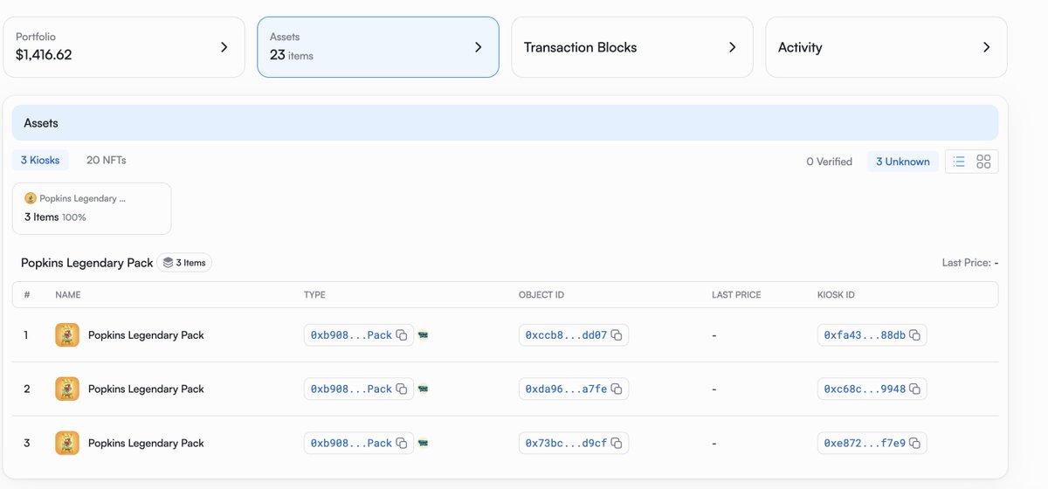The width and height of the screenshot is (1048, 489).
Task: Open Transaction Blocks chevron
Action: 733,47
